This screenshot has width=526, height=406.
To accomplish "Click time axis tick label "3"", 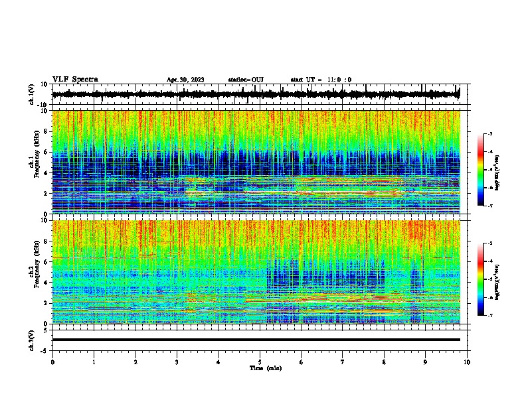I will click(177, 362).
